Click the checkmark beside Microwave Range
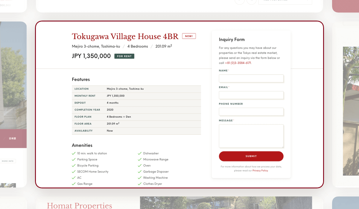The height and width of the screenshot is (209, 359). tap(139, 159)
